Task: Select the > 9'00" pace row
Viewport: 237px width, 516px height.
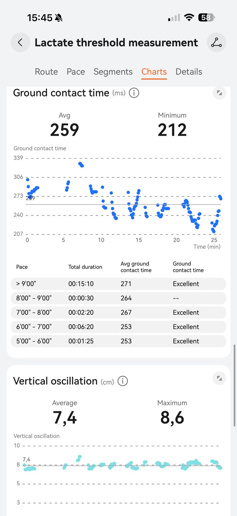Action: [118, 284]
